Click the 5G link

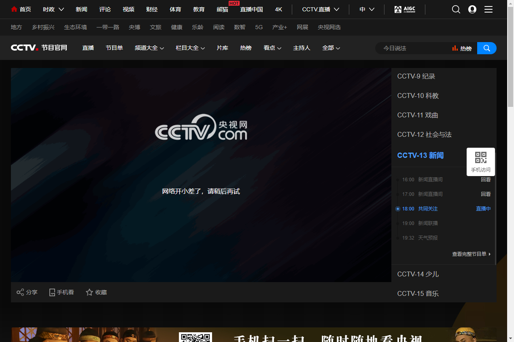click(259, 27)
